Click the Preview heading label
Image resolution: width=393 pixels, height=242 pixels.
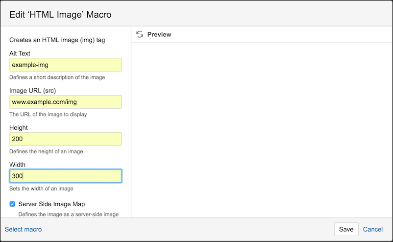click(159, 35)
